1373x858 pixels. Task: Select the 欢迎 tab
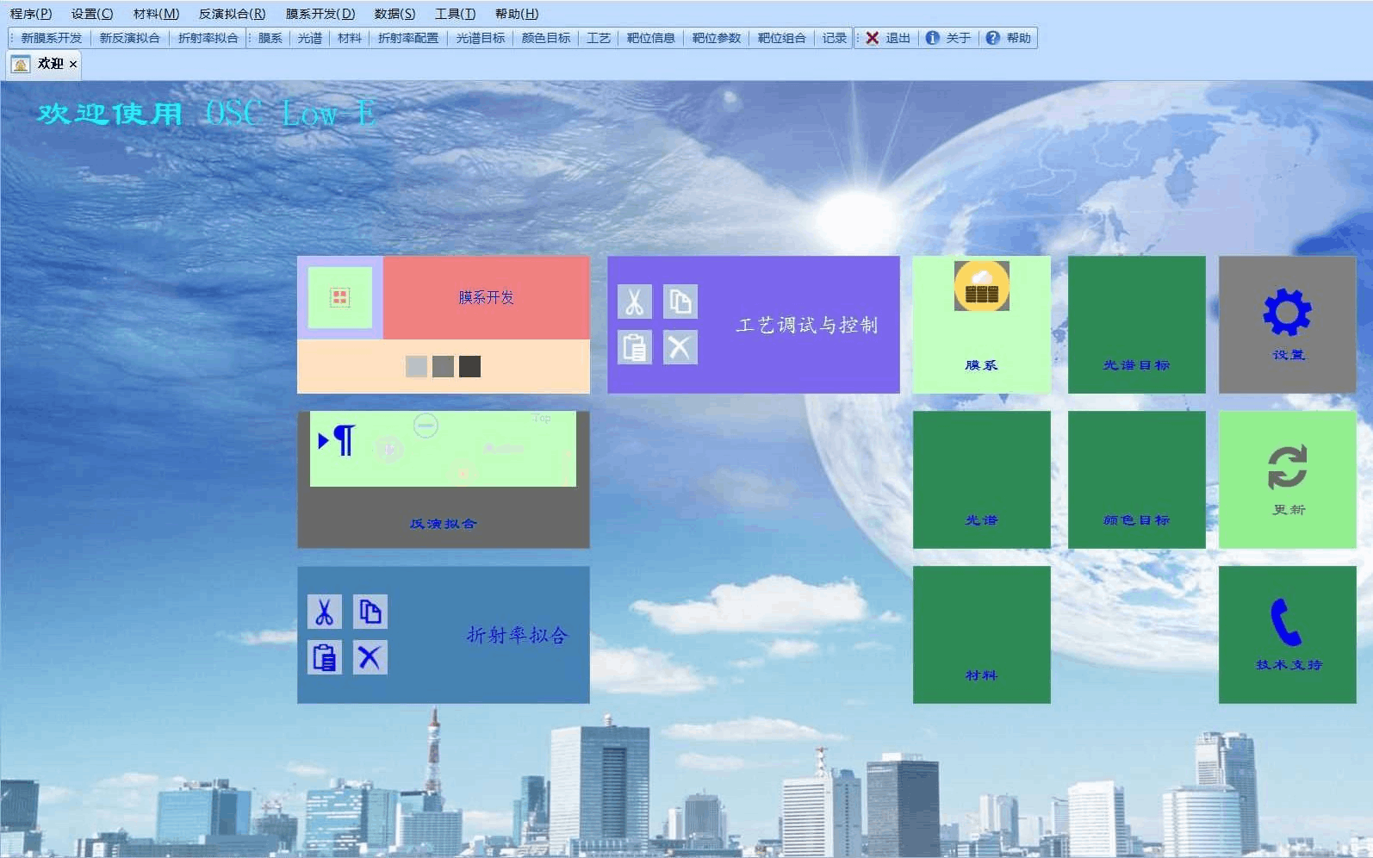(43, 64)
